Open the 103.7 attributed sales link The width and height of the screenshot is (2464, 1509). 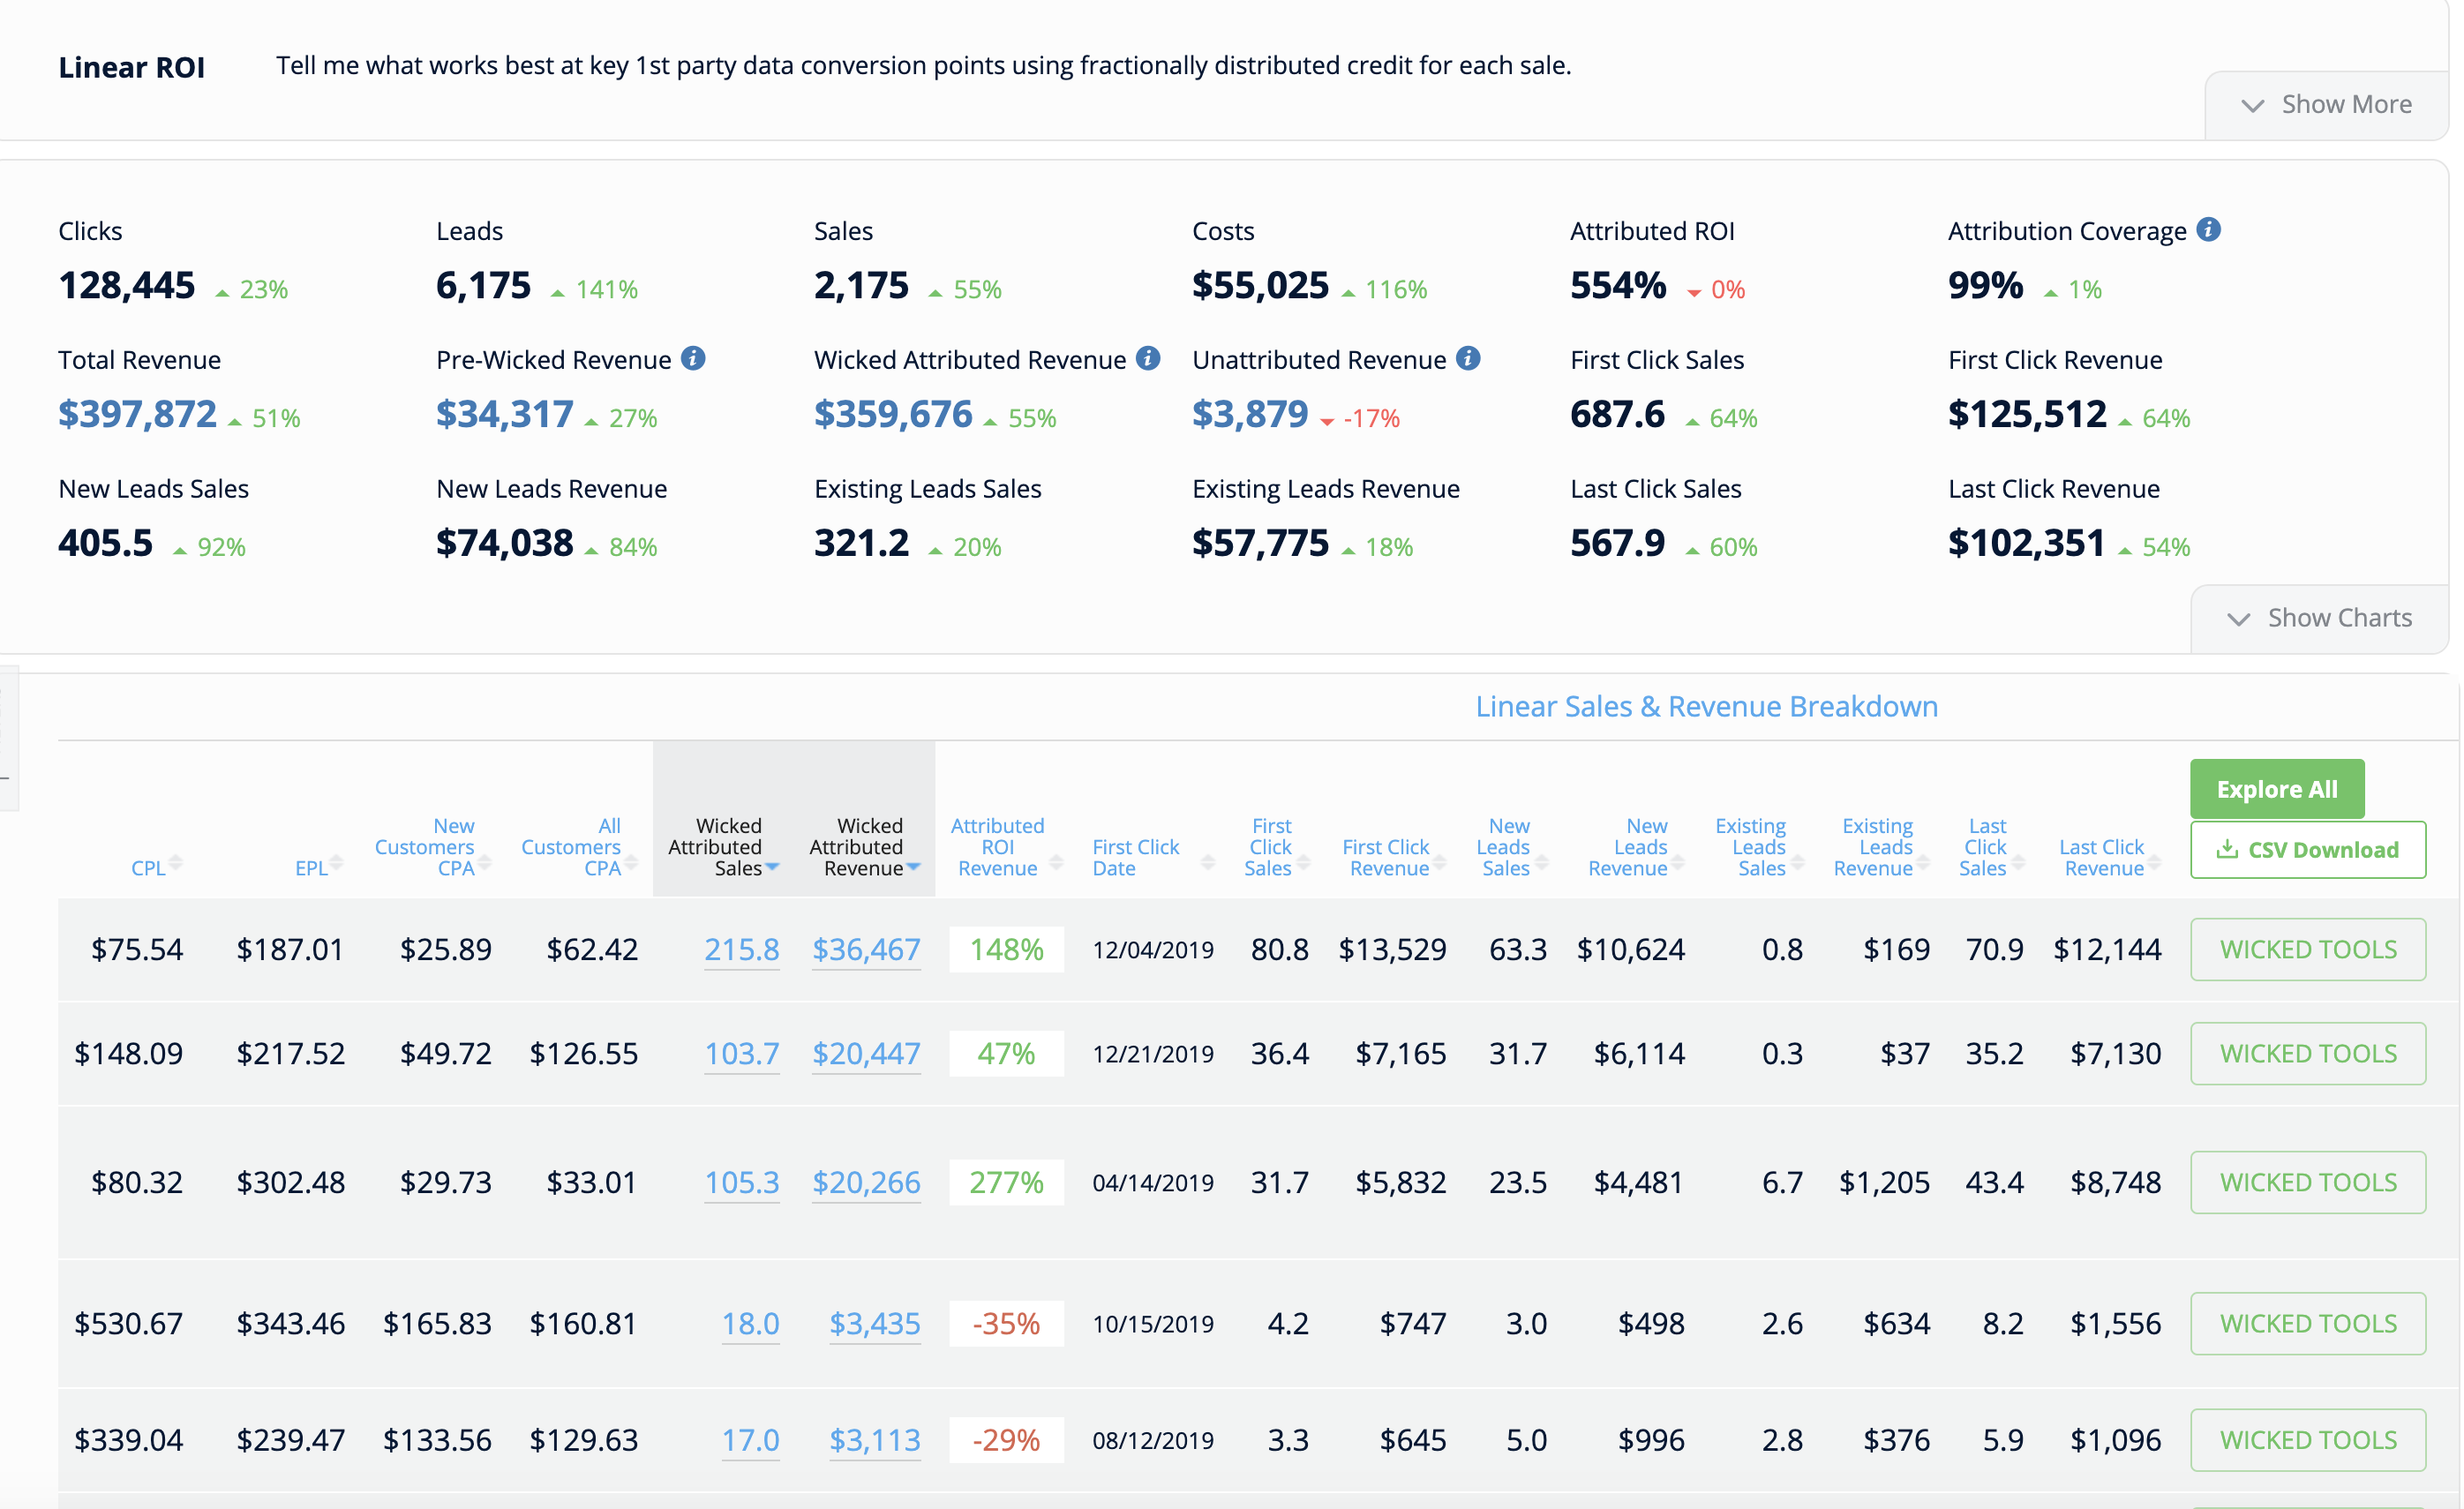coord(742,1053)
